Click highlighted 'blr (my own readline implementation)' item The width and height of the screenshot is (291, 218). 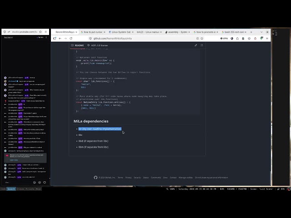100,129
